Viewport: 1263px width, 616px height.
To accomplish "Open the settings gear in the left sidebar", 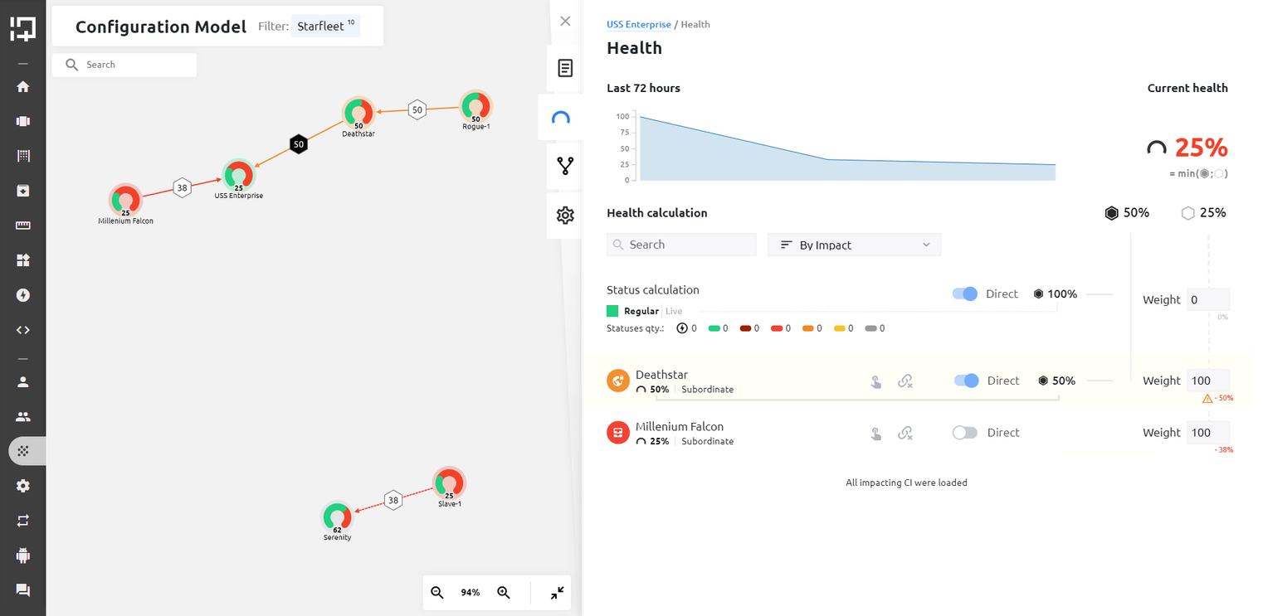I will (x=23, y=486).
